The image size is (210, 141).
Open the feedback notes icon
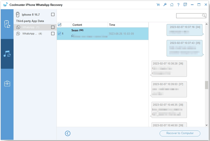point(185,5)
